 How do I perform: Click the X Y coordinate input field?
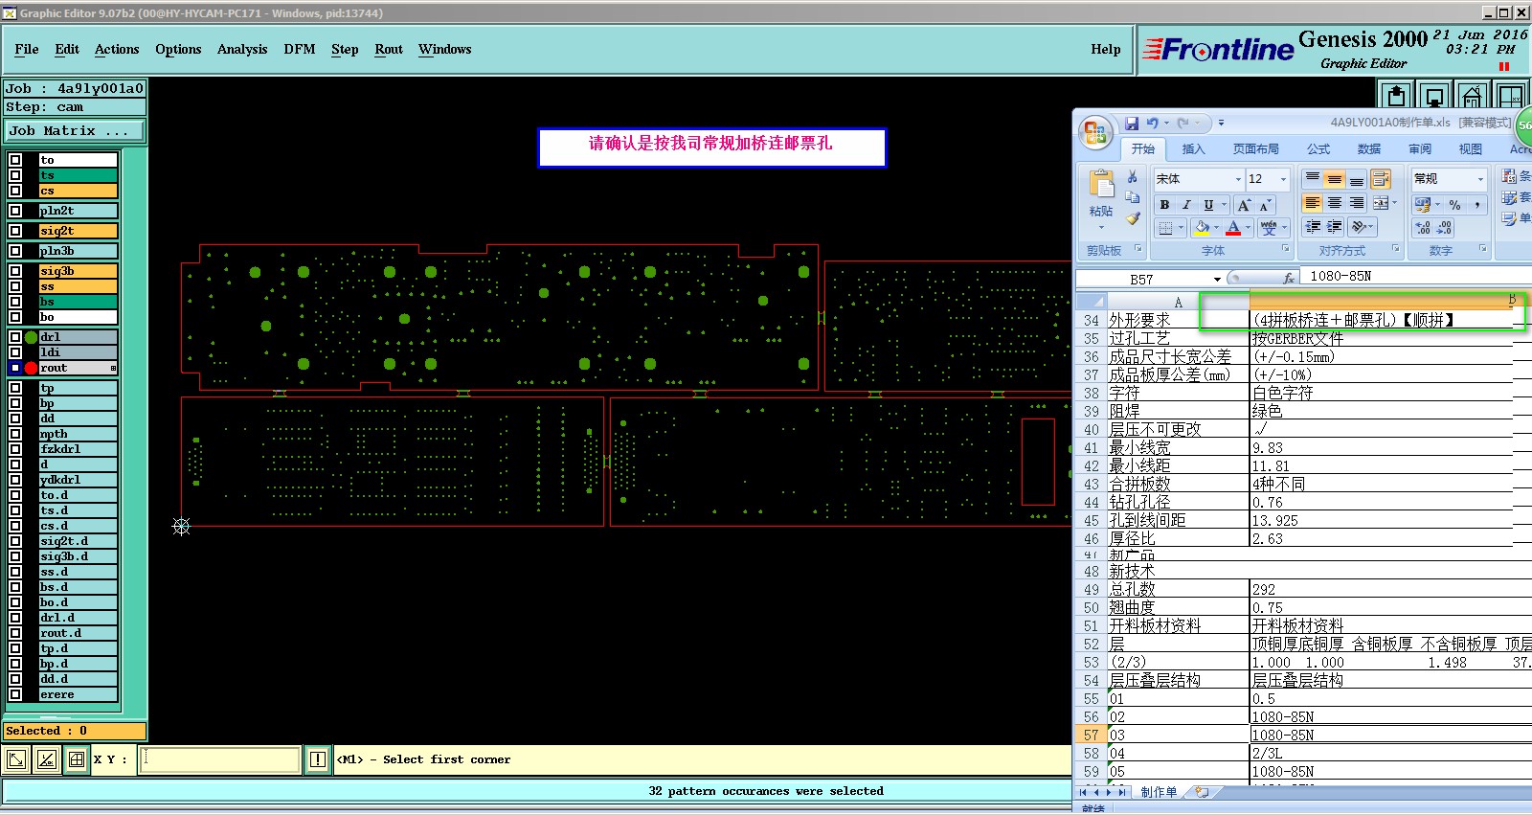pos(221,759)
